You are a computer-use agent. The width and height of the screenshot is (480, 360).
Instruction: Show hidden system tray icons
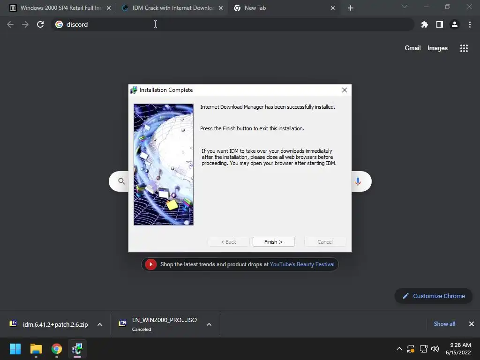(399, 349)
